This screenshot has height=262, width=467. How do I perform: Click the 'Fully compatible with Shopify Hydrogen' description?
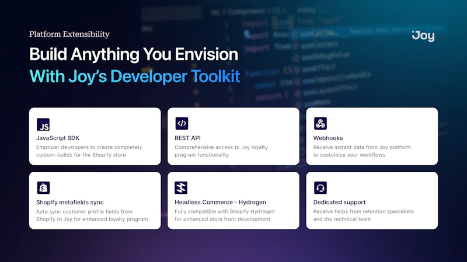[x=225, y=215]
